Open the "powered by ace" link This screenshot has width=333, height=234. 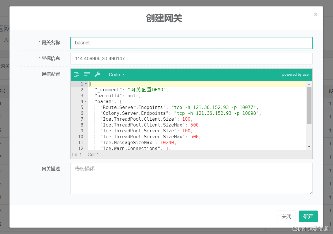click(x=295, y=75)
